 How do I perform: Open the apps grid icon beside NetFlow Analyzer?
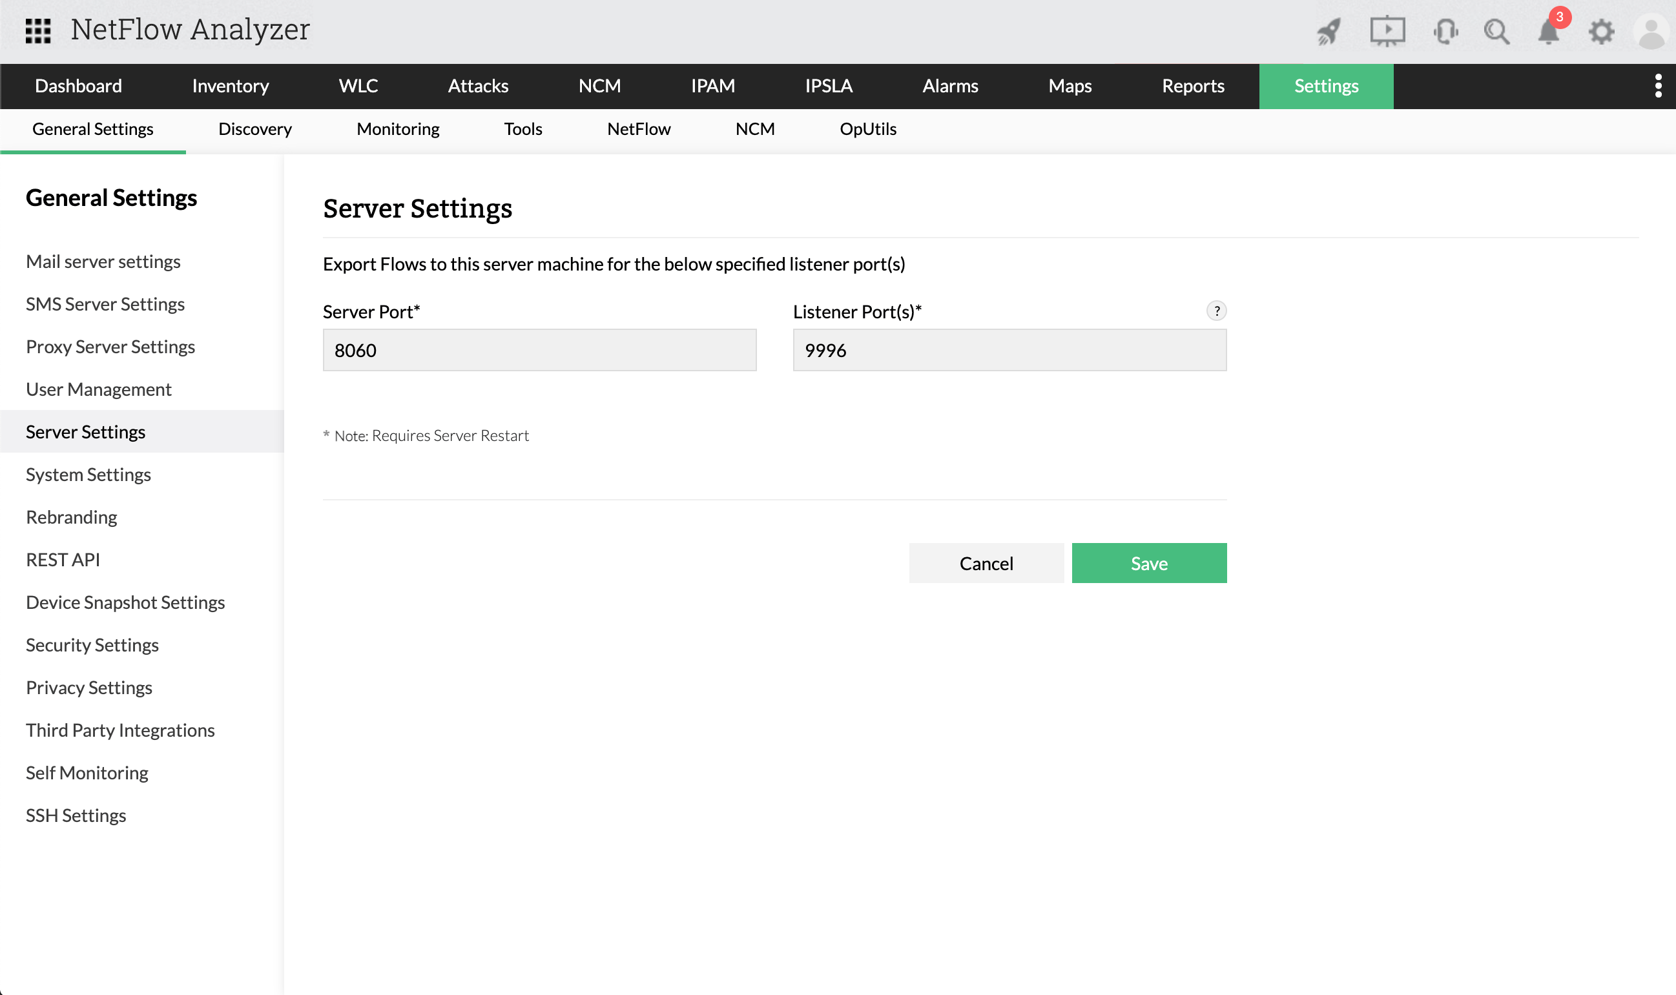(38, 31)
